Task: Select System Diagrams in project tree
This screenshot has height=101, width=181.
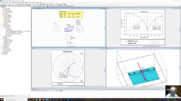Action: click(x=8, y=15)
